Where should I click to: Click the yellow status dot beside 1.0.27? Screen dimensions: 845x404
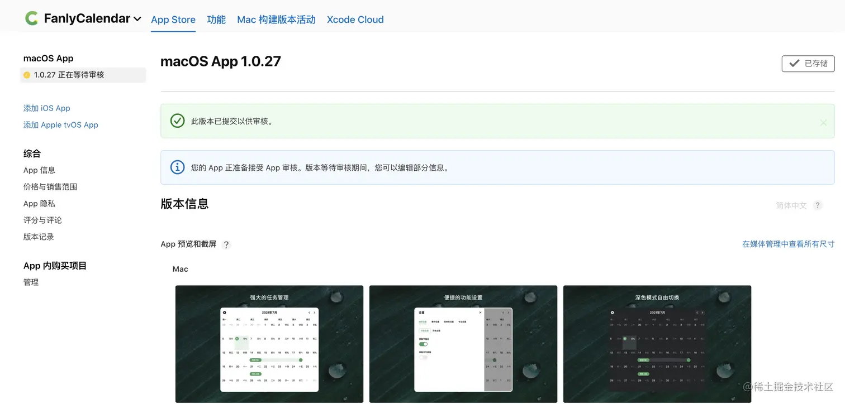[x=27, y=75]
